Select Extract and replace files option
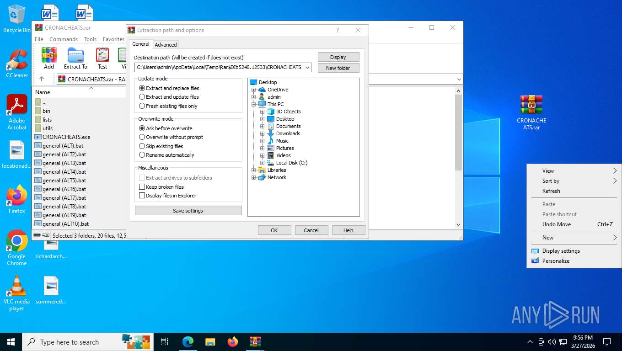Viewport: 622px width, 351px height. pyautogui.click(x=169, y=88)
